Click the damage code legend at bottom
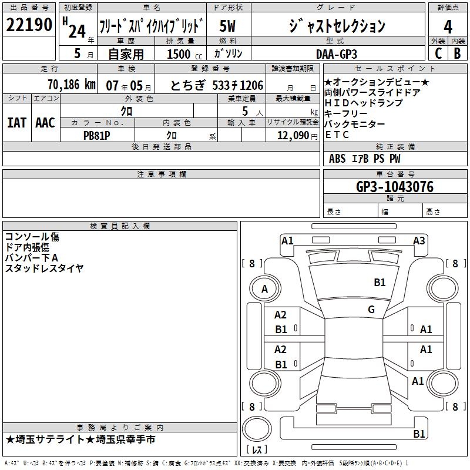This screenshot has height=470, width=470. click(x=207, y=464)
